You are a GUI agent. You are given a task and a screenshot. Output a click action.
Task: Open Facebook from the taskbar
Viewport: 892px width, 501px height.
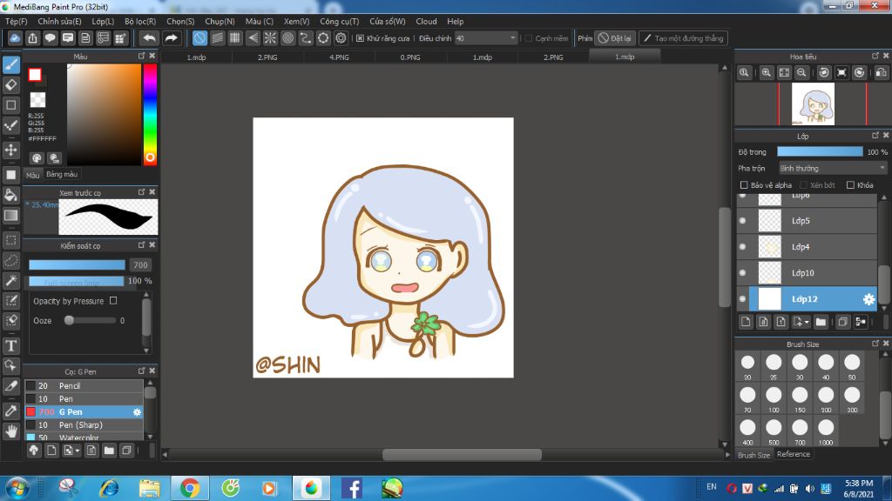coord(352,488)
